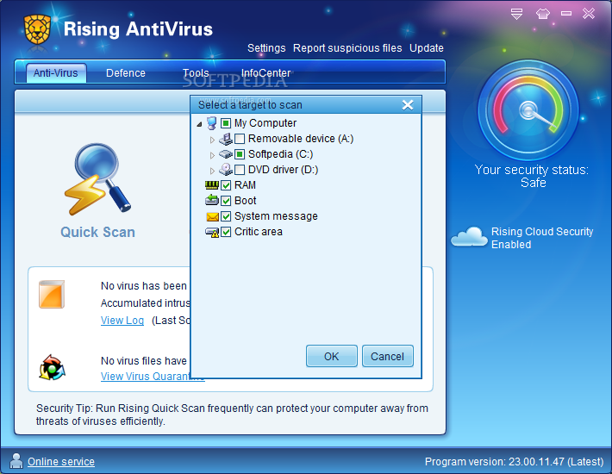This screenshot has height=474, width=612.
Task: Select the DVD driver (D:) label
Action: [x=283, y=170]
